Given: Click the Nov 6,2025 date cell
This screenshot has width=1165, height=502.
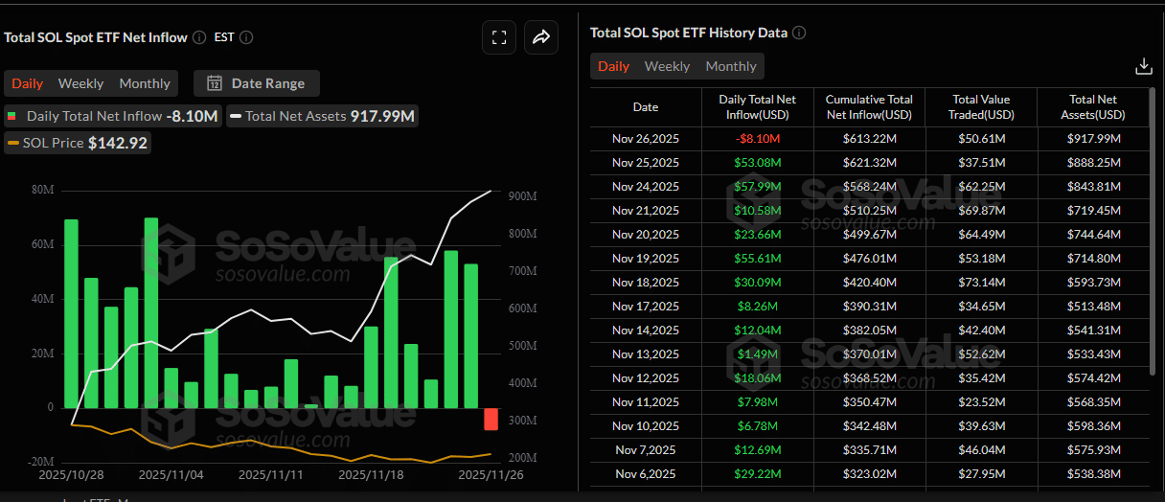Looking at the screenshot, I should (646, 474).
